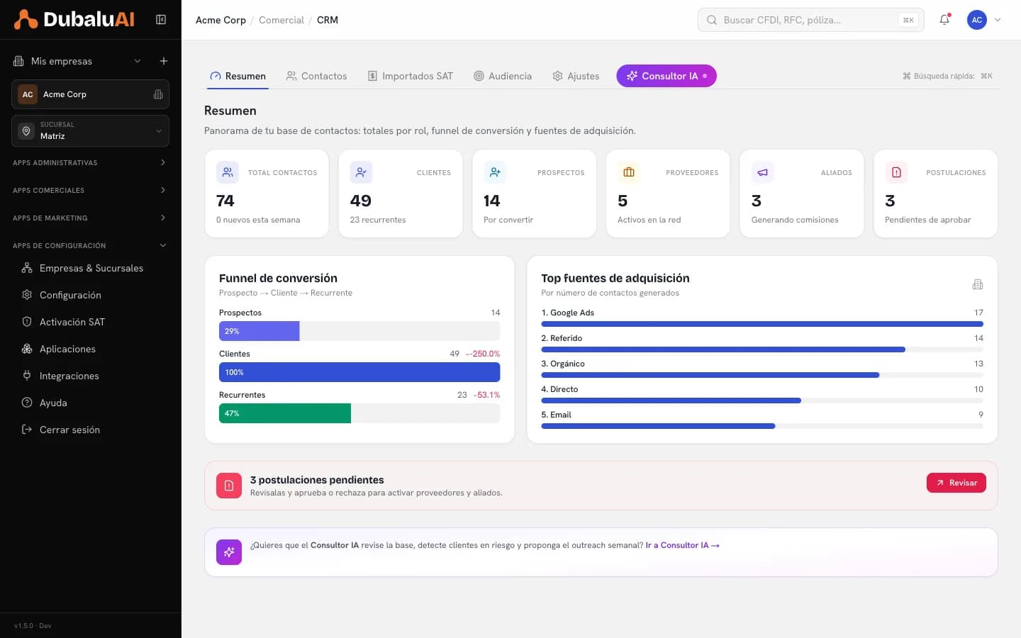
Task: Click the Postulaciones card icon
Action: click(x=896, y=172)
